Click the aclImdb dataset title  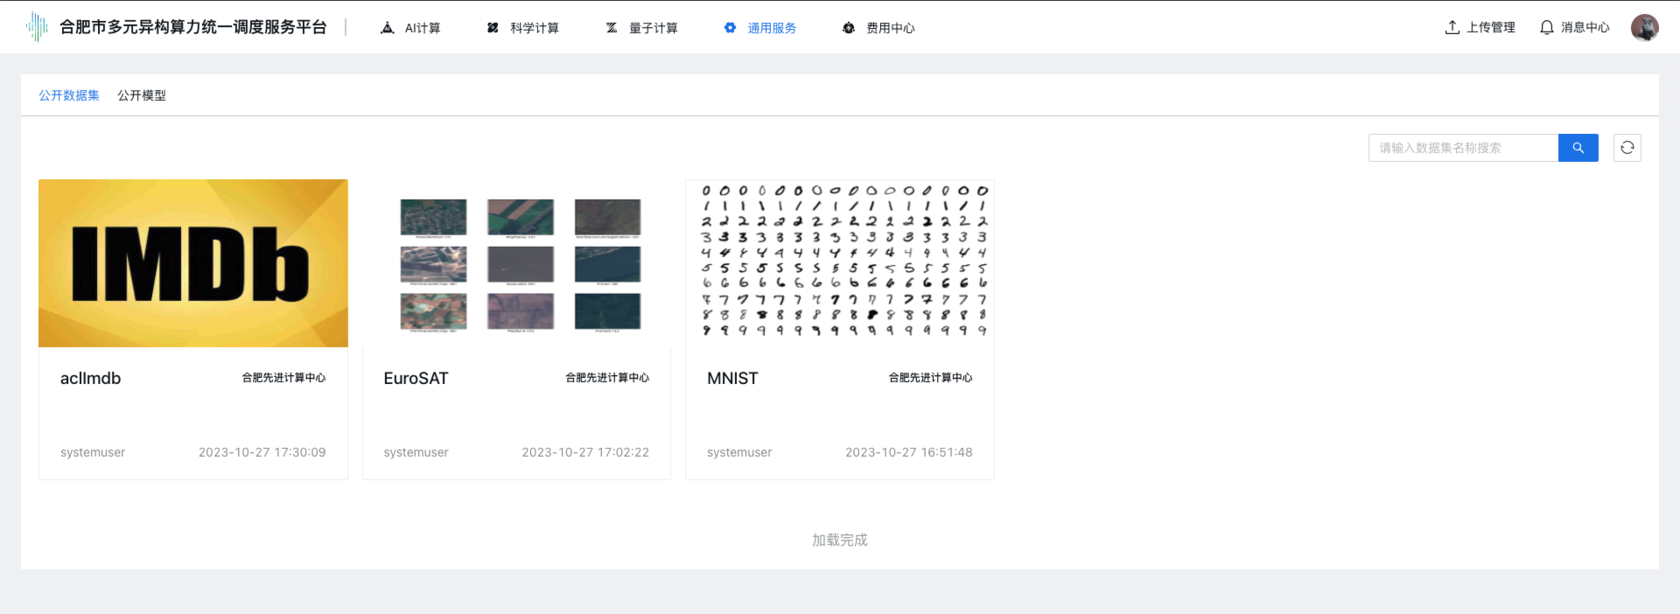pos(91,378)
